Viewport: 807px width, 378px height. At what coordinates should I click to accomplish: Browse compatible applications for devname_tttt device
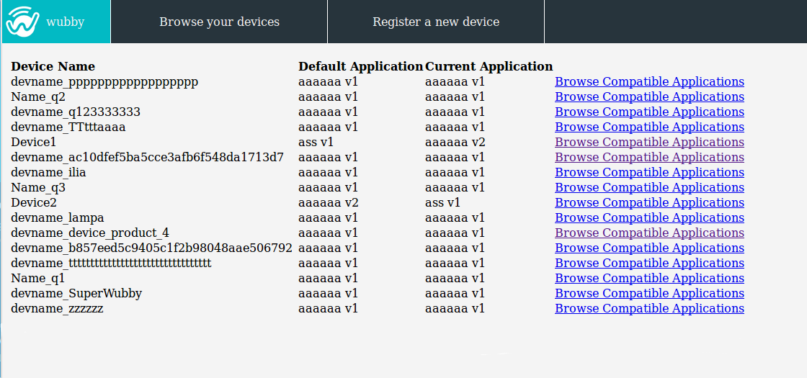649,264
